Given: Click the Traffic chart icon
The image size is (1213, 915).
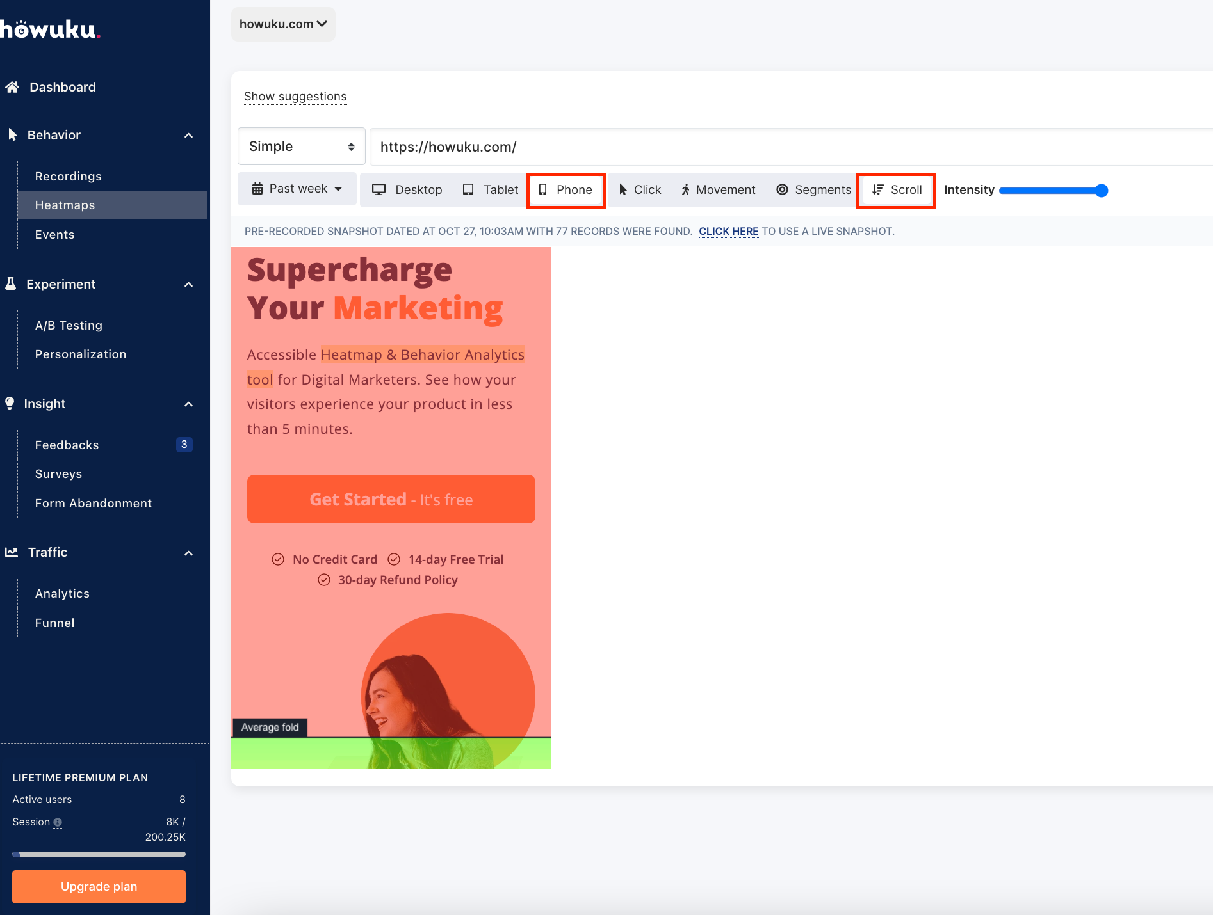Looking at the screenshot, I should coord(12,552).
